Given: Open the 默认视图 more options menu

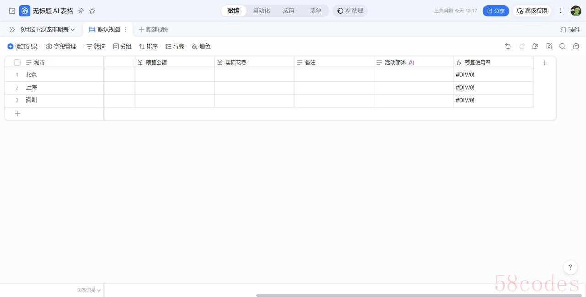Looking at the screenshot, I should [x=126, y=29].
